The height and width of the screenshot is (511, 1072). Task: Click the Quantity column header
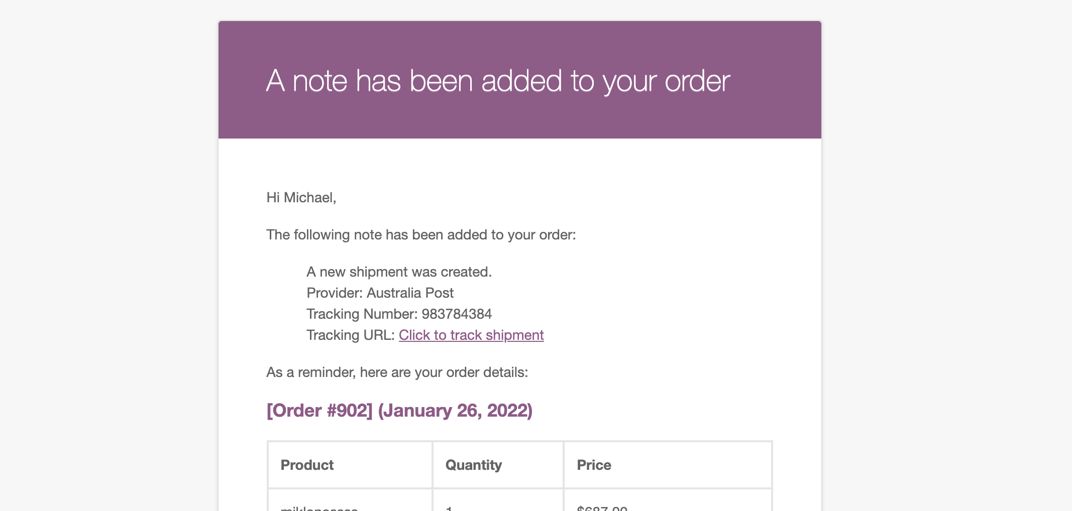tap(474, 465)
